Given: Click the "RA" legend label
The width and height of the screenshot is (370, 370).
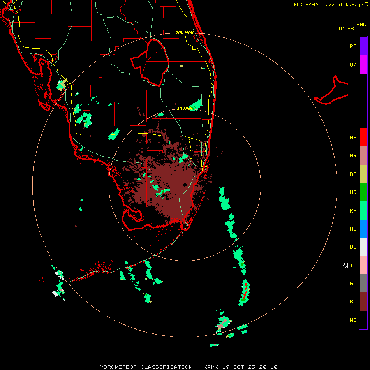Looking at the screenshot, I should 353,211.
